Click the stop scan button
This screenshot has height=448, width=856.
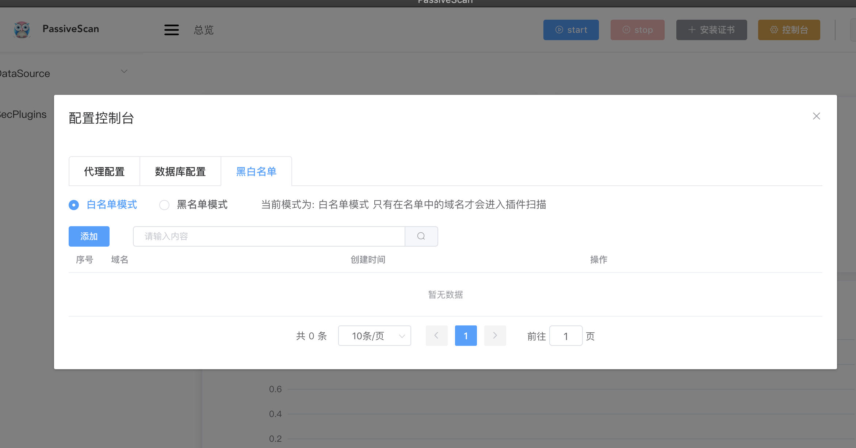coord(637,30)
